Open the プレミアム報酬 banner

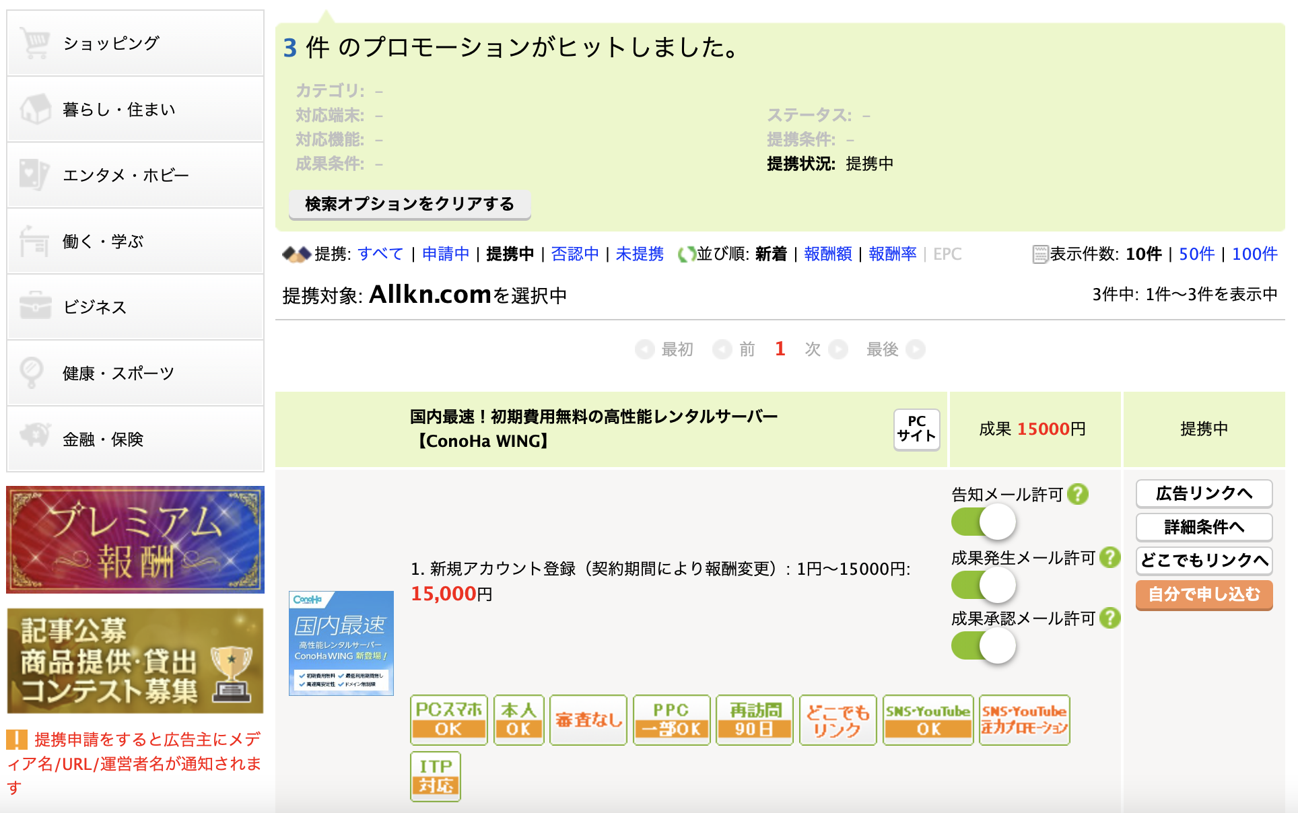tap(135, 540)
